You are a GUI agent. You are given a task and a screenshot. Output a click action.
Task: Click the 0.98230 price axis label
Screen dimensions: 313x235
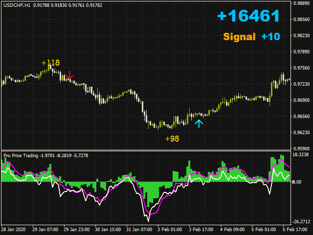[301, 36]
